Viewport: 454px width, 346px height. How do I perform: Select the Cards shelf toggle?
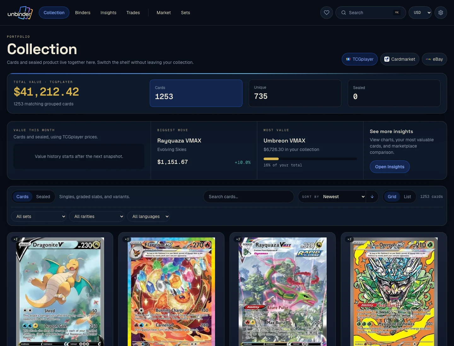pyautogui.click(x=22, y=197)
